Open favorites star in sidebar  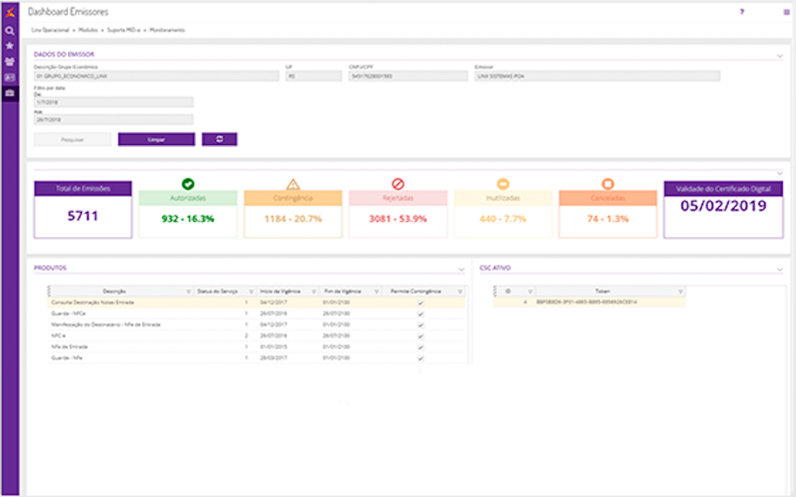click(x=10, y=46)
